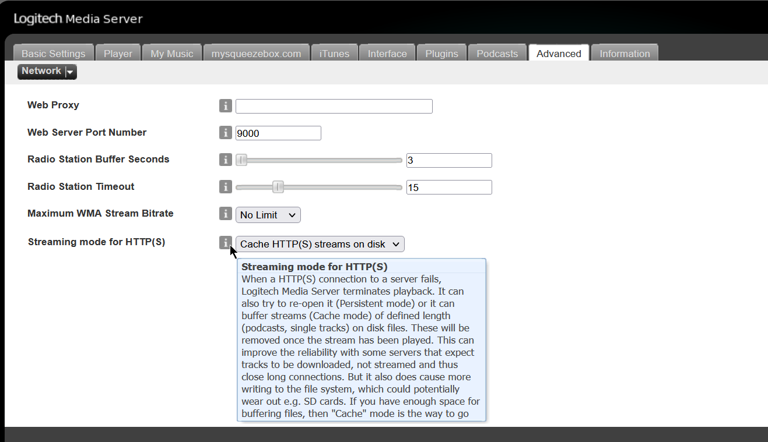Screen dimensions: 768x442
Task: Go to the My Music tab
Action: pyautogui.click(x=172, y=53)
